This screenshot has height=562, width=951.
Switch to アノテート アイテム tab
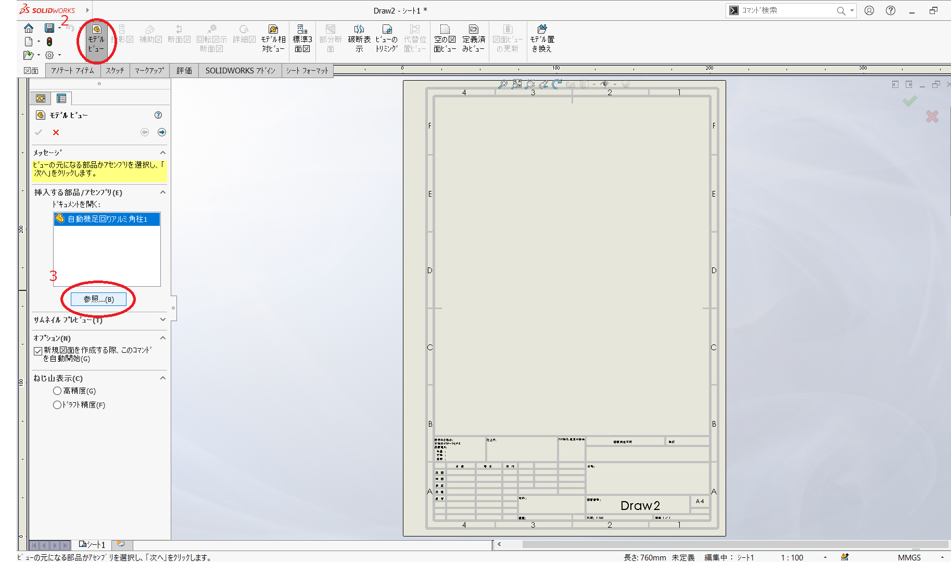pos(73,71)
